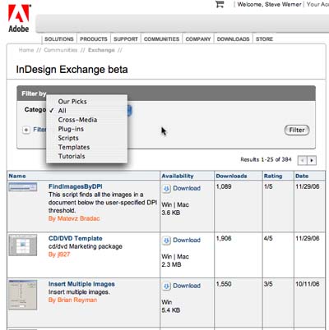Open the DOWNLOADS nav menu
Viewport: 329px width, 330px height.
click(x=233, y=39)
